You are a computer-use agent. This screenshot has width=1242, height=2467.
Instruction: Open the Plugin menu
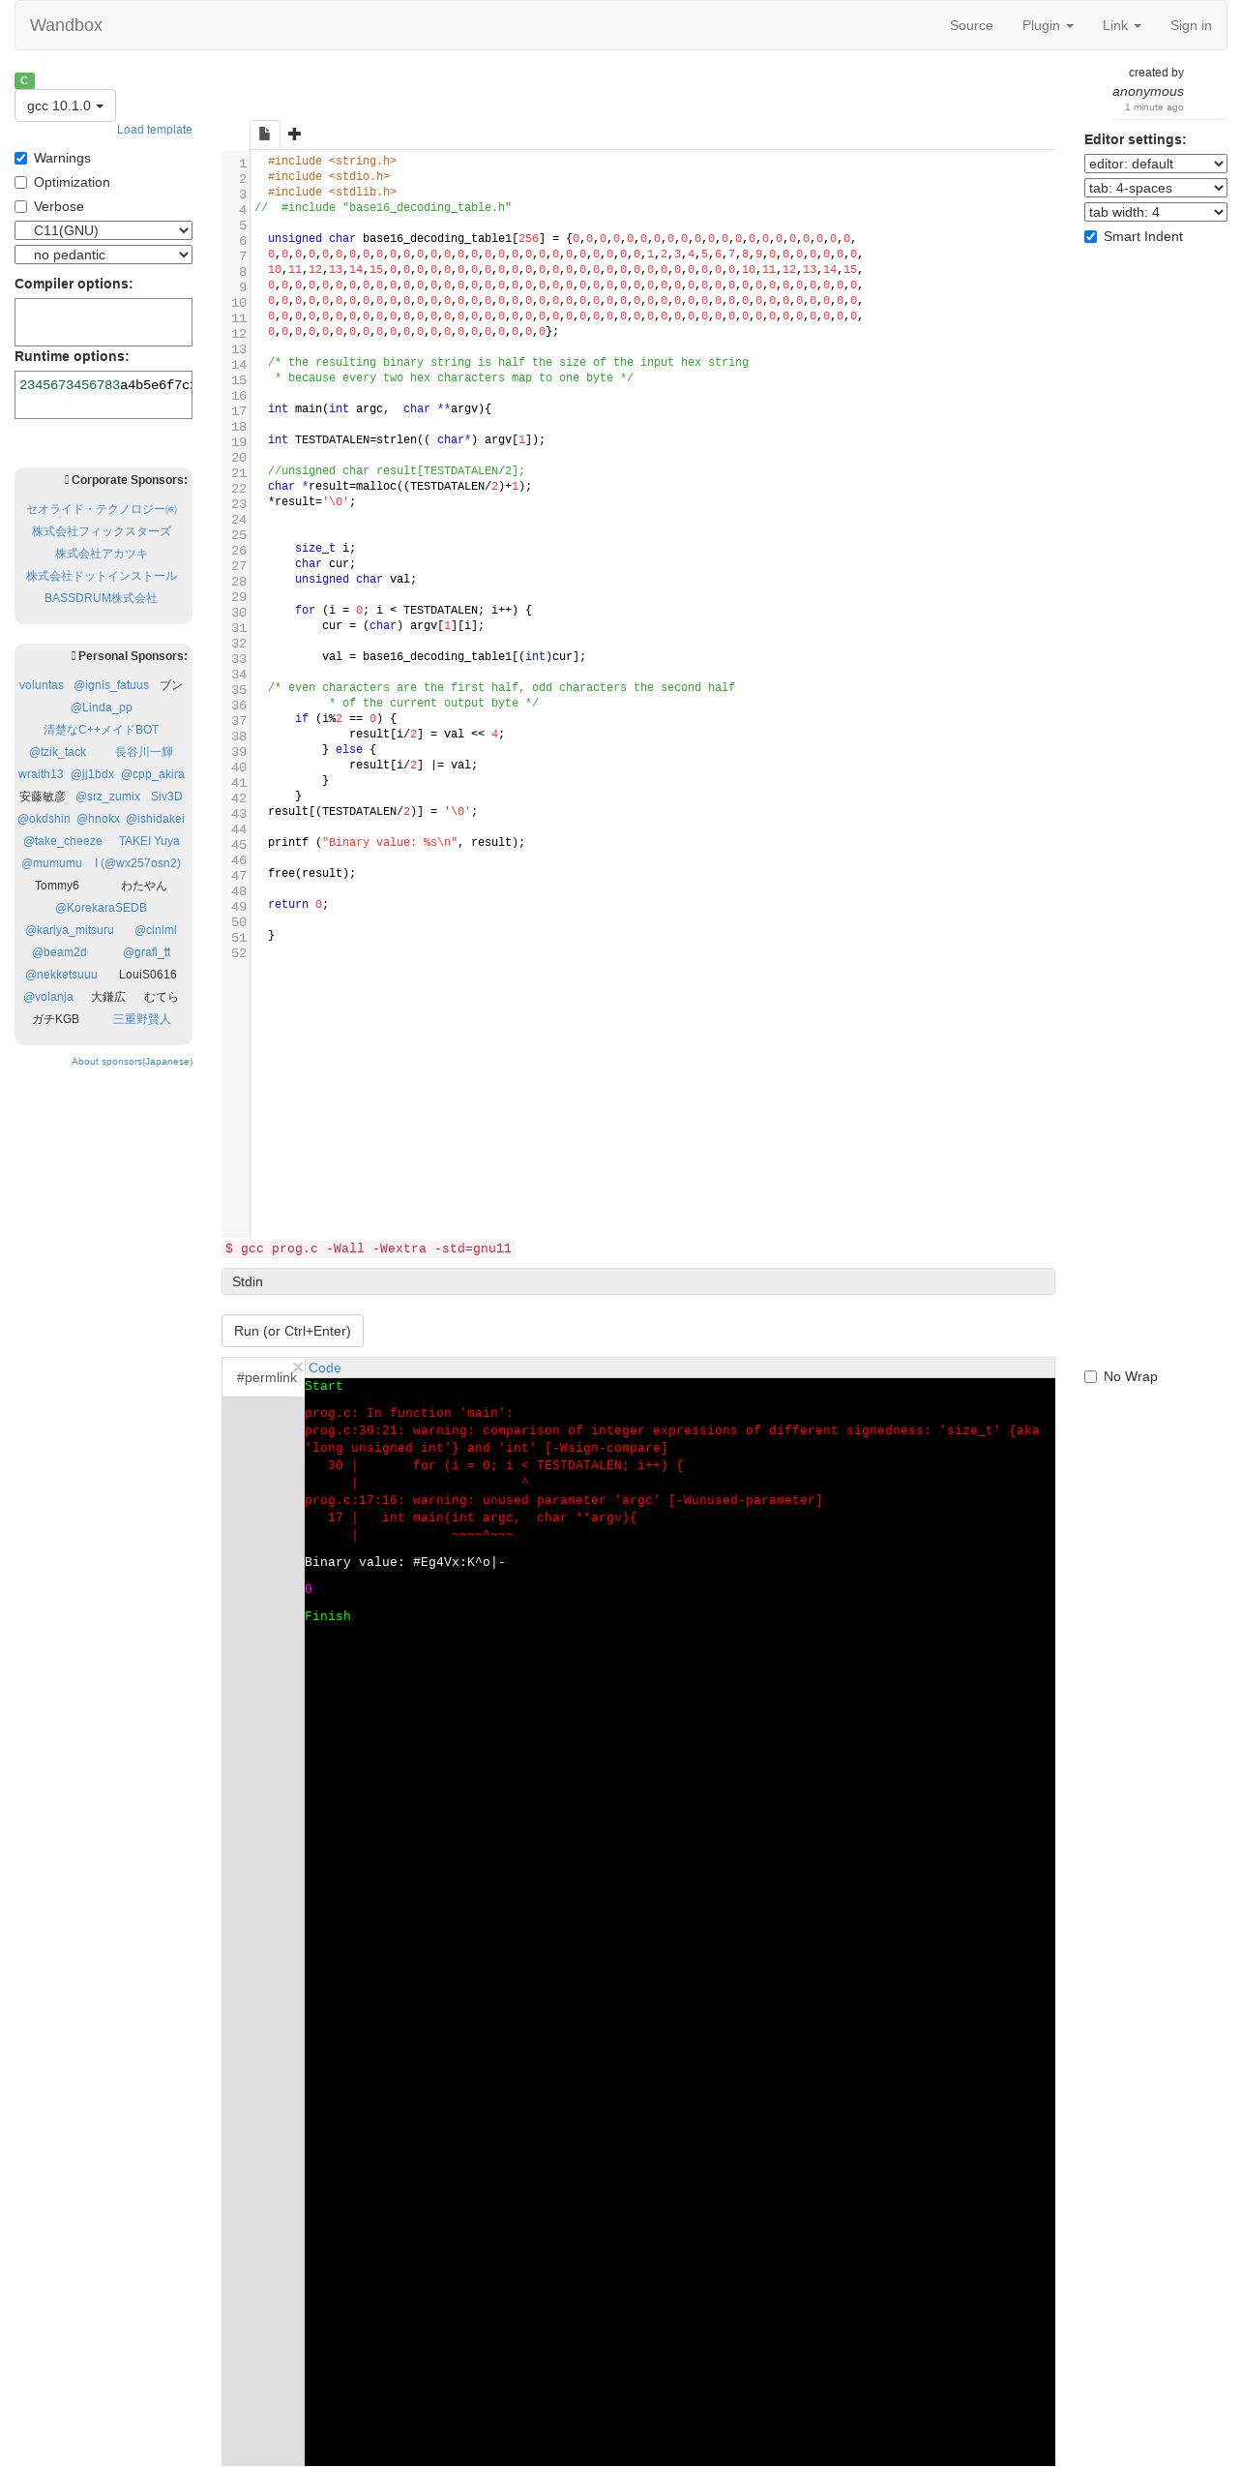(1048, 25)
